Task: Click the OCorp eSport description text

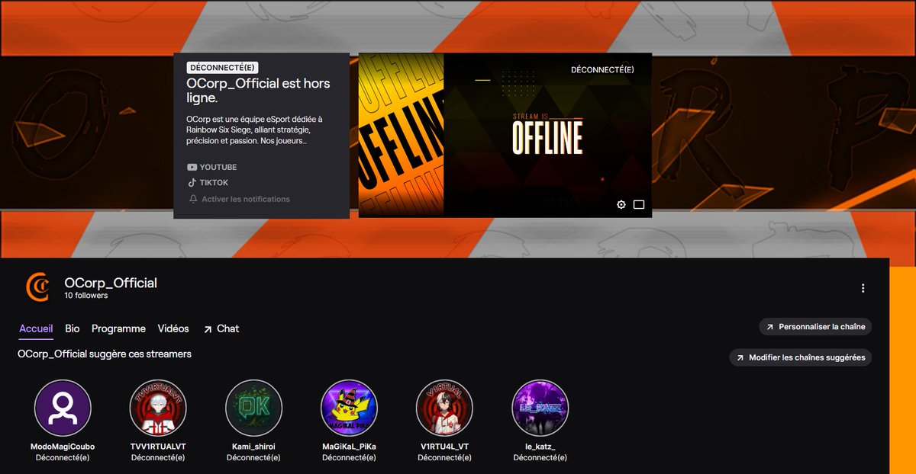Action: pyautogui.click(x=254, y=130)
